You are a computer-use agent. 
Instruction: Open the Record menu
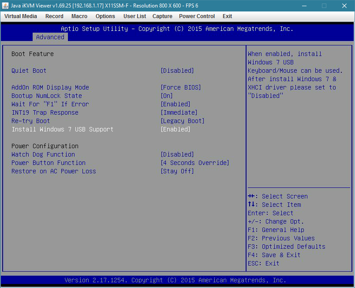click(54, 16)
